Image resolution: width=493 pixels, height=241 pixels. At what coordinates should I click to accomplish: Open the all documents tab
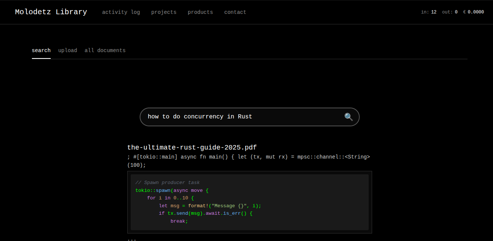[105, 51]
